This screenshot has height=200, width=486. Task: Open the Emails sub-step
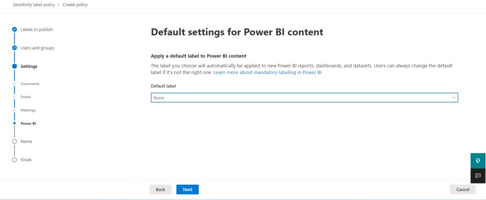click(x=26, y=97)
